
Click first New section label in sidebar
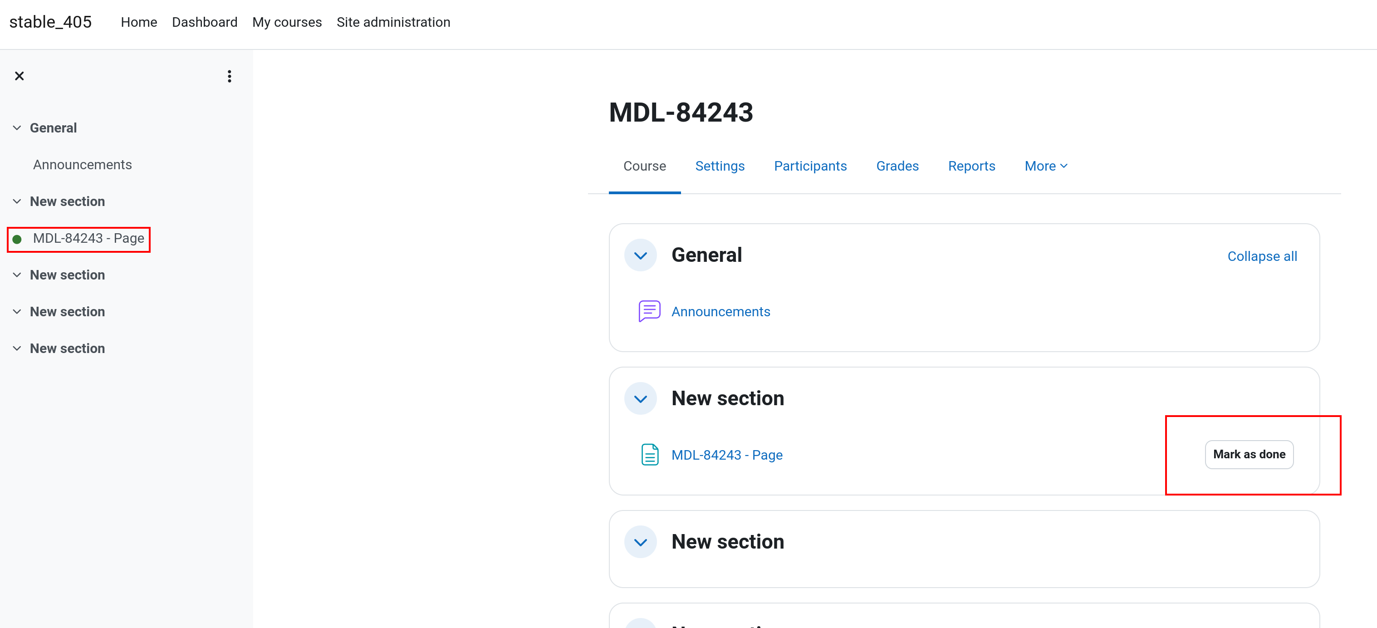(67, 201)
